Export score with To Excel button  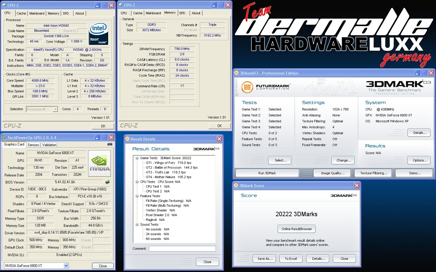point(291,259)
